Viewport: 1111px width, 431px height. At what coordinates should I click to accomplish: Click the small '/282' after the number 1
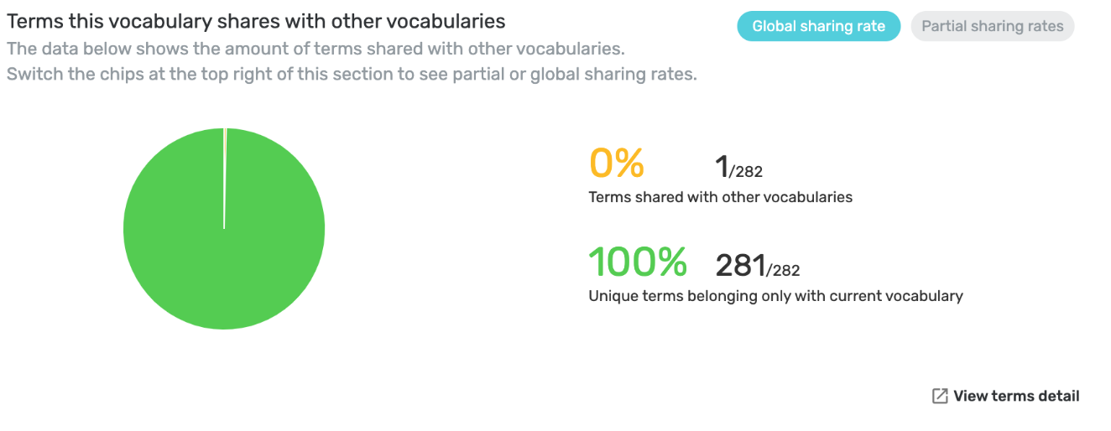[x=746, y=173]
